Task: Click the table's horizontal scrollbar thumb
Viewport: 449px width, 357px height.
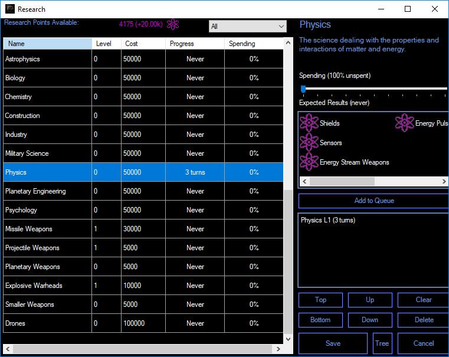Action: [x=142, y=349]
